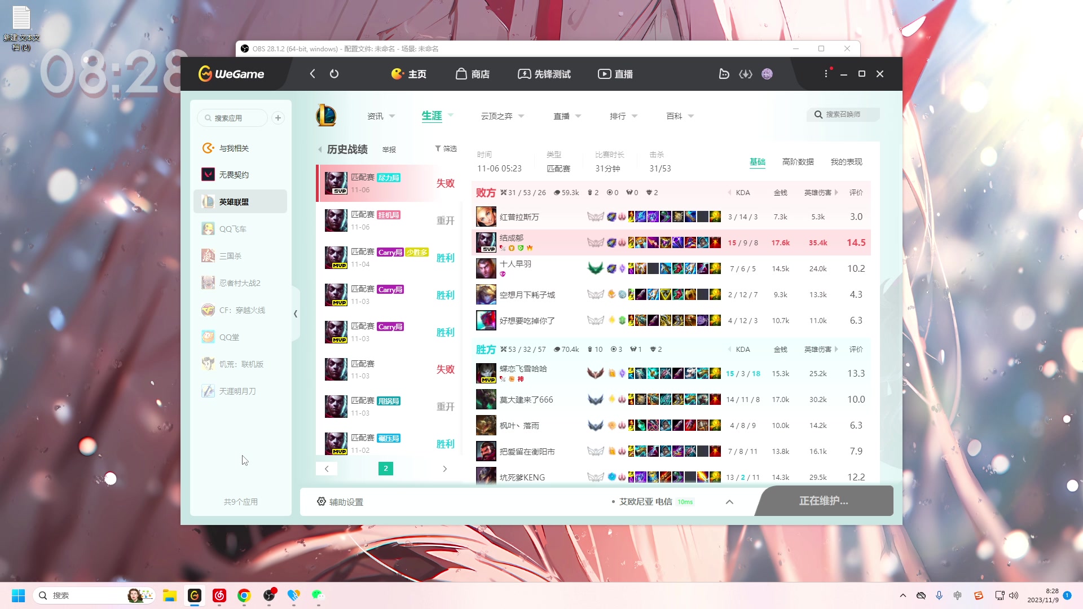This screenshot has width=1083, height=609.
Task: Click the 搜索召唤师 search box
Action: (x=843, y=114)
